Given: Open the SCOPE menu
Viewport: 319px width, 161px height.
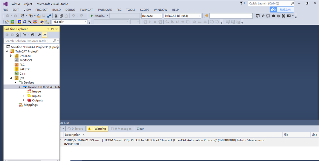Looking at the screenshot, I should (145, 10).
